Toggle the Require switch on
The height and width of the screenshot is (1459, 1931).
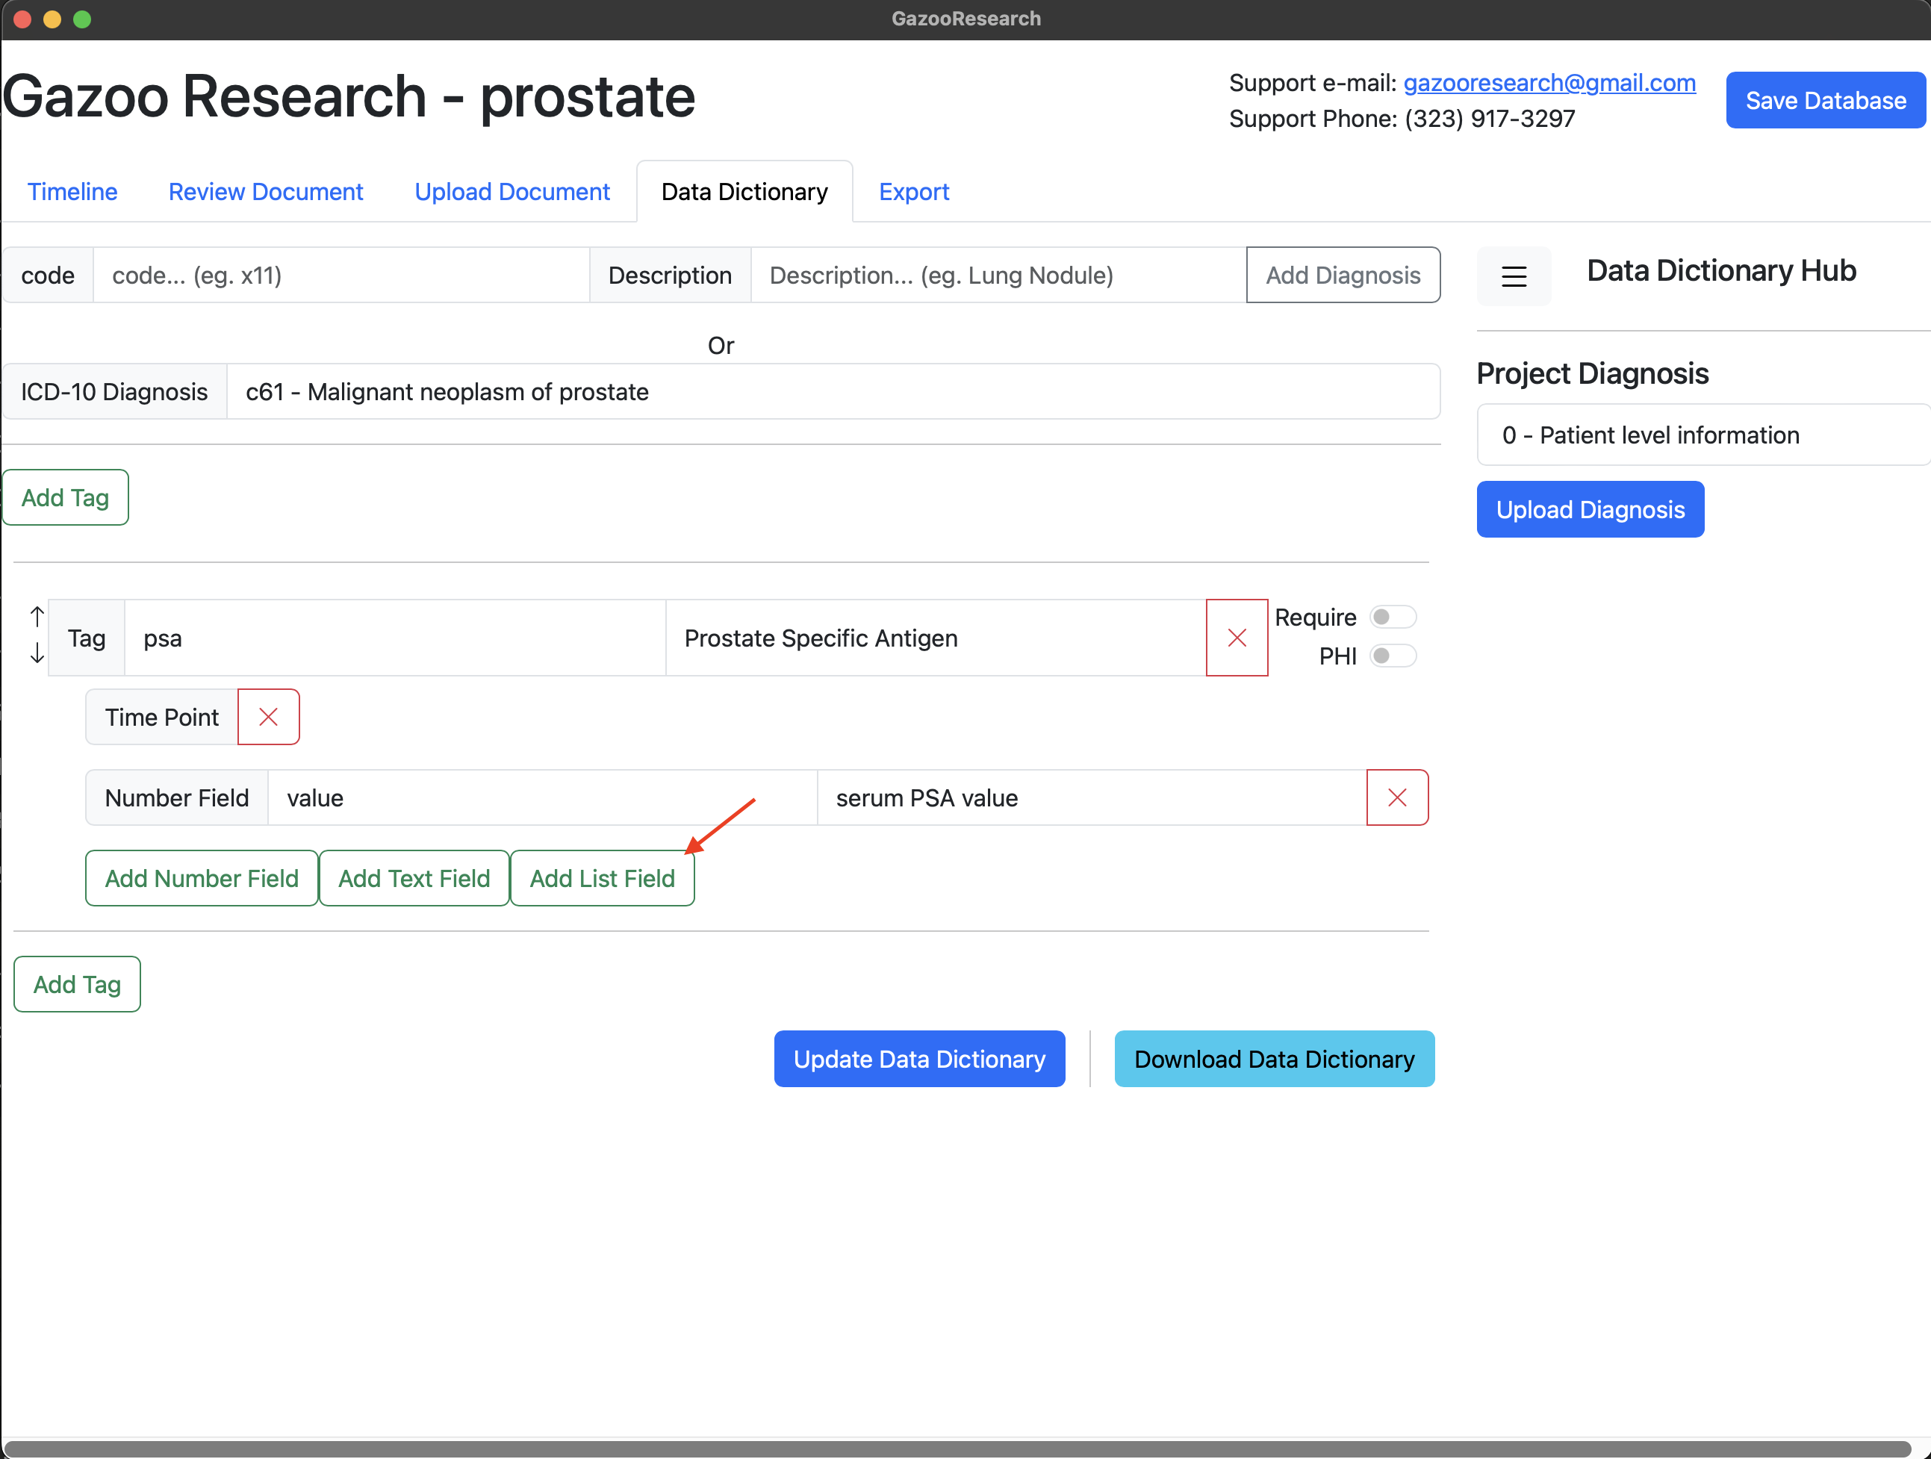1392,617
